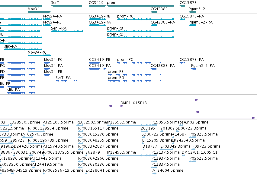Screen dimensions: 257x175
Task: Select the CG15873-PA protein feature
Action: tap(182, 63)
